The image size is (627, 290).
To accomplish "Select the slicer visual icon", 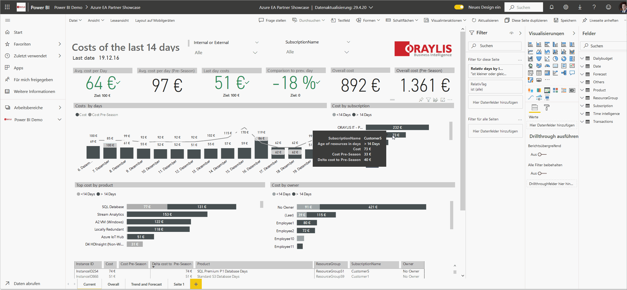I will coord(530,73).
